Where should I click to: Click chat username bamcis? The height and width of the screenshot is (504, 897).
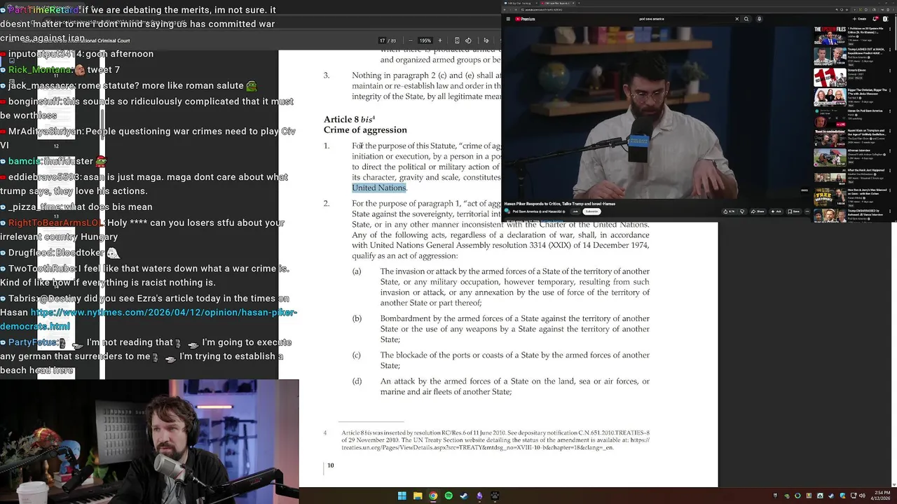coord(25,161)
